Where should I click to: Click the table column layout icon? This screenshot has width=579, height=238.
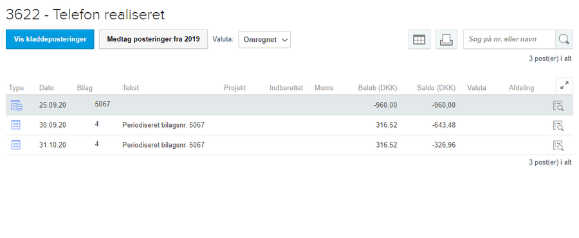tap(419, 39)
